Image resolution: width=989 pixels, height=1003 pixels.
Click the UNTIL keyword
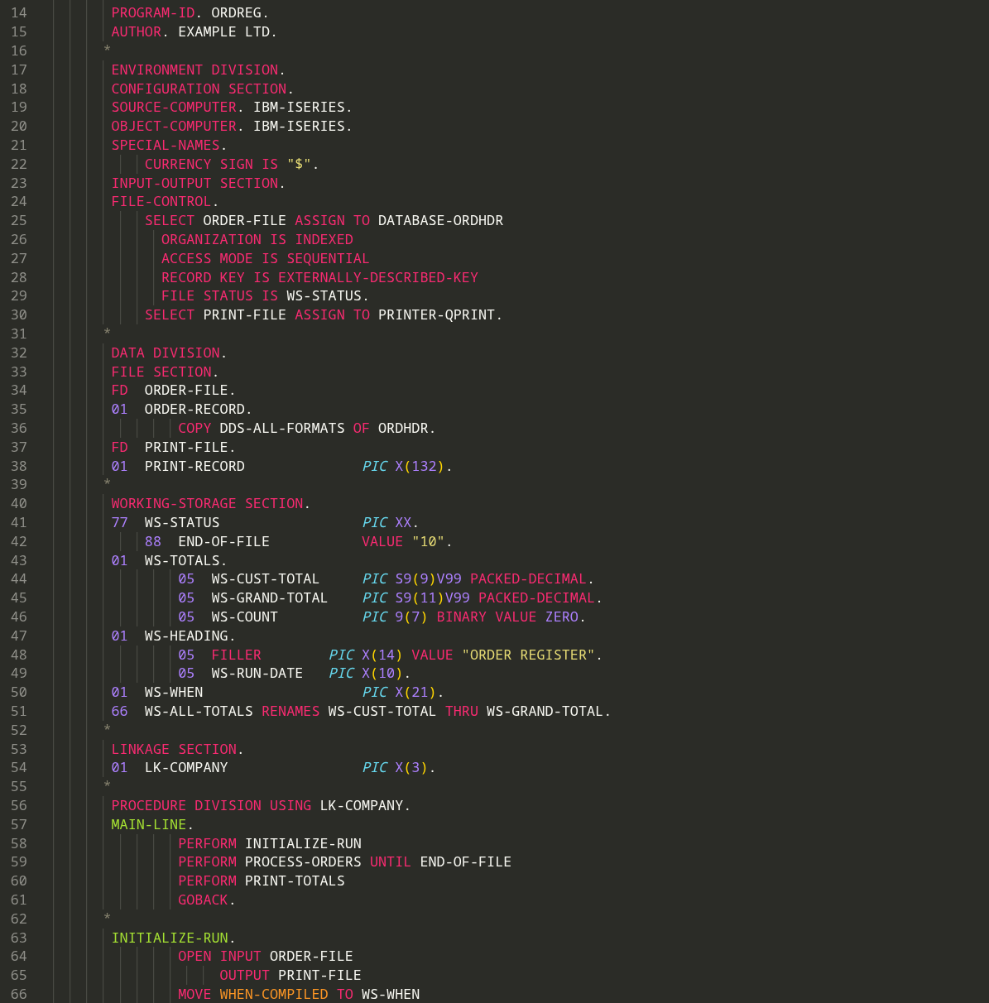pyautogui.click(x=391, y=862)
